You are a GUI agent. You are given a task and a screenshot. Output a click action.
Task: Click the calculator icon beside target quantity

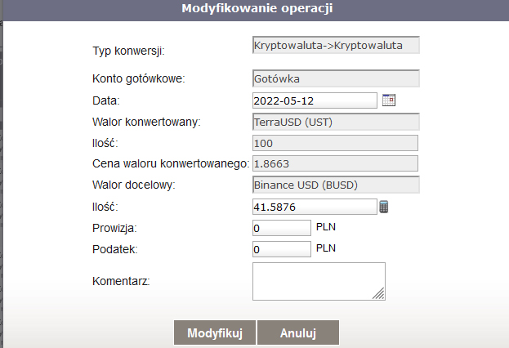(x=384, y=207)
